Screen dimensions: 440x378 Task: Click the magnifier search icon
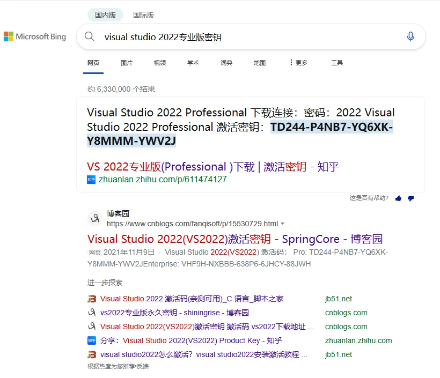point(90,36)
